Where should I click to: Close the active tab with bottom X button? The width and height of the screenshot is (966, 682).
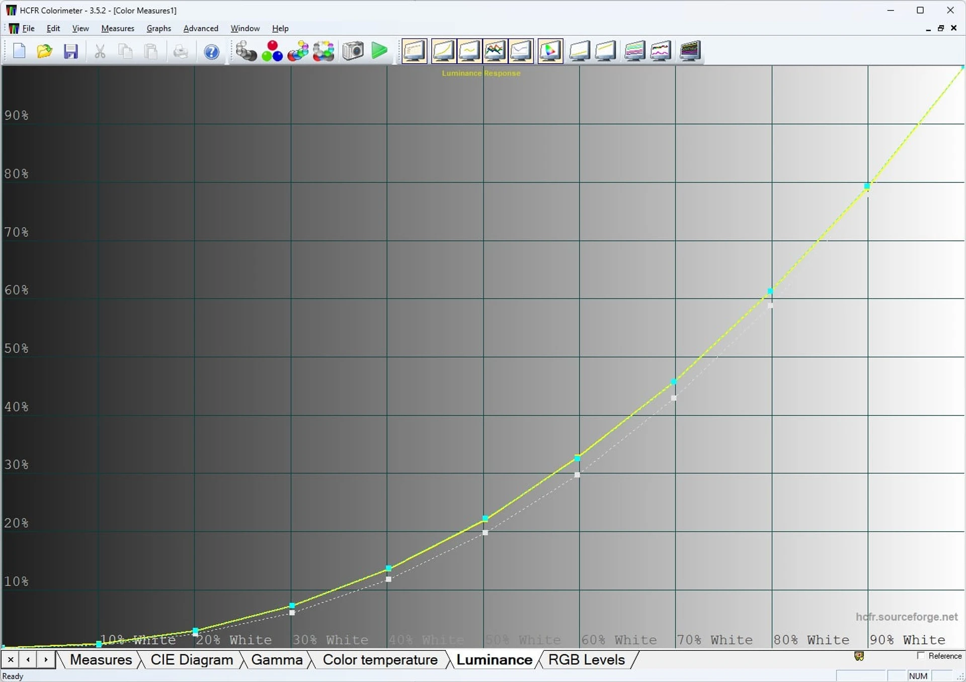tap(11, 659)
